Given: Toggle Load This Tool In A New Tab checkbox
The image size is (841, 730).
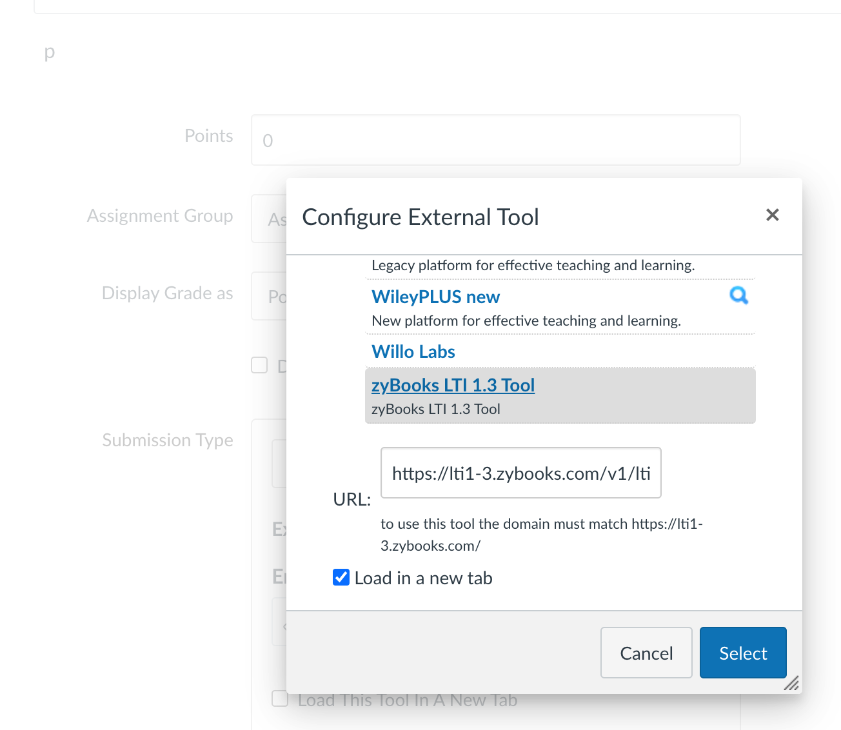Looking at the screenshot, I should (x=280, y=698).
